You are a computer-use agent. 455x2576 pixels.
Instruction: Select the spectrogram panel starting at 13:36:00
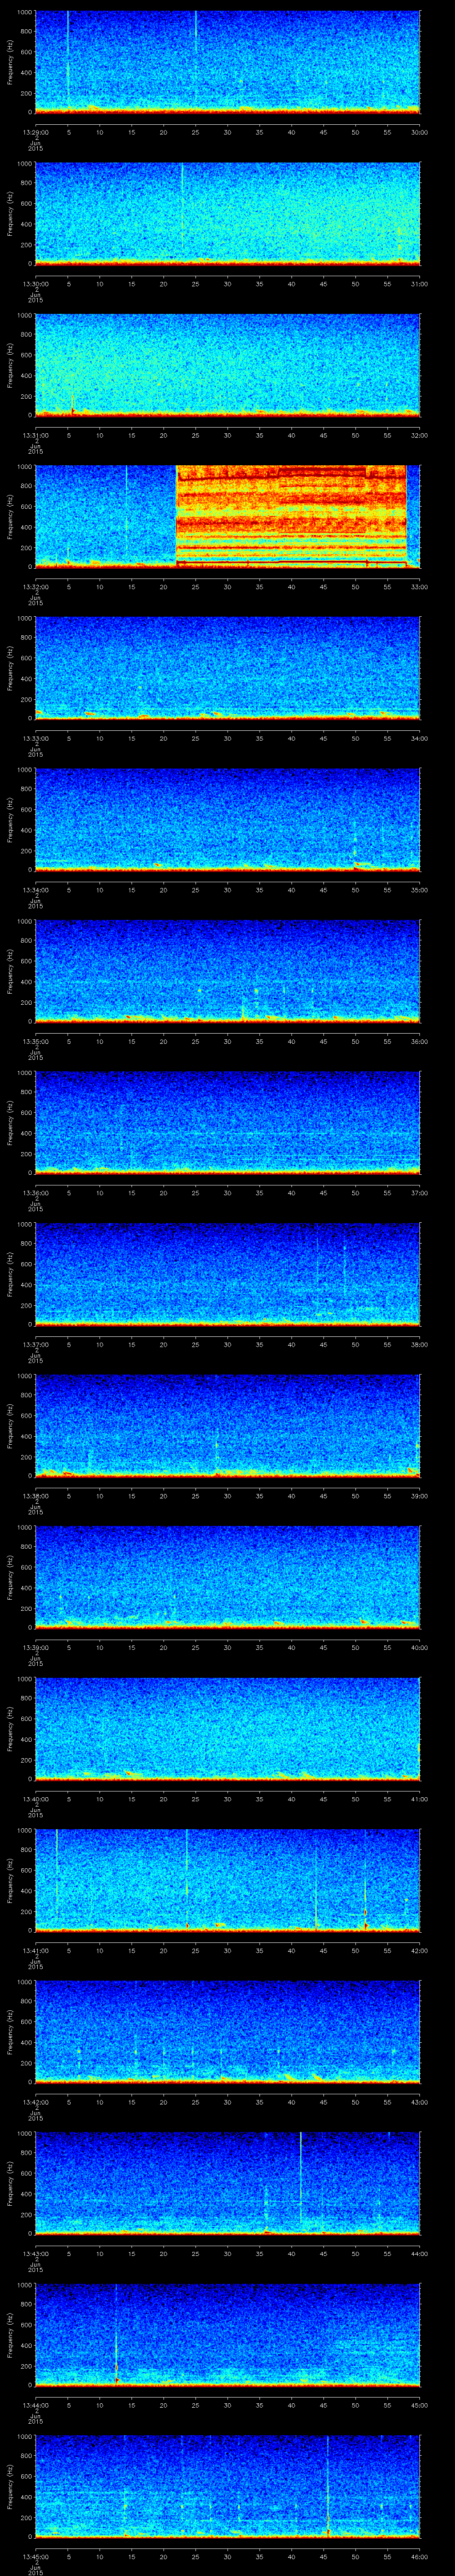point(227,1123)
